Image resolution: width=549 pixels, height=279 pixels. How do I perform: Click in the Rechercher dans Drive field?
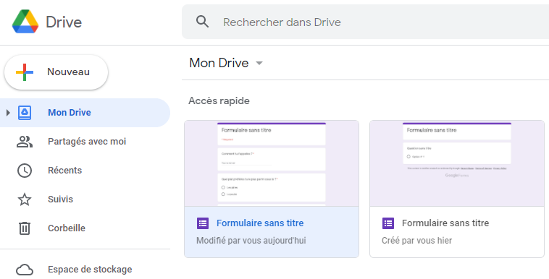pyautogui.click(x=365, y=22)
